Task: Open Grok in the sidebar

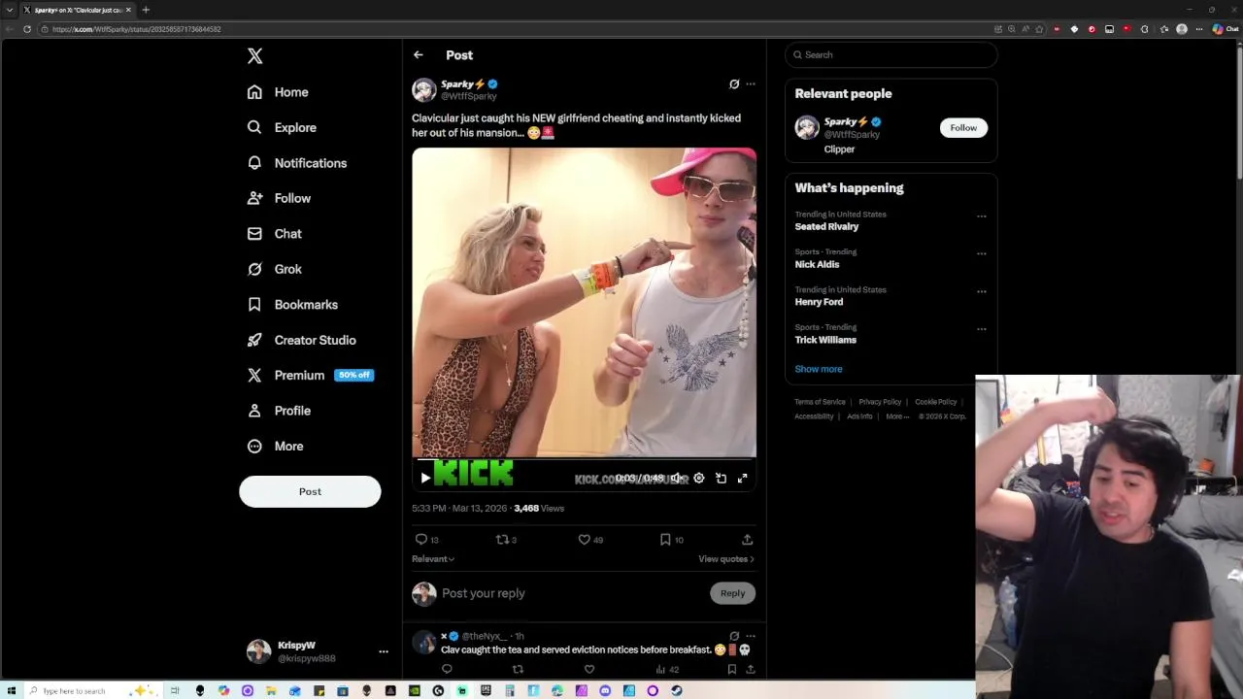Action: 275,269
